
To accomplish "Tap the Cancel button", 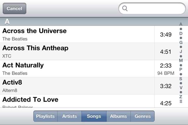I will point(14,8).
